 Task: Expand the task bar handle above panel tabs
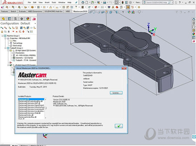19,15
